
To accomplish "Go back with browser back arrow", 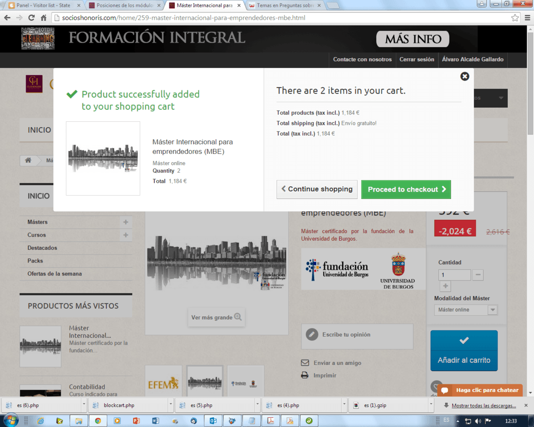I will [x=7, y=17].
